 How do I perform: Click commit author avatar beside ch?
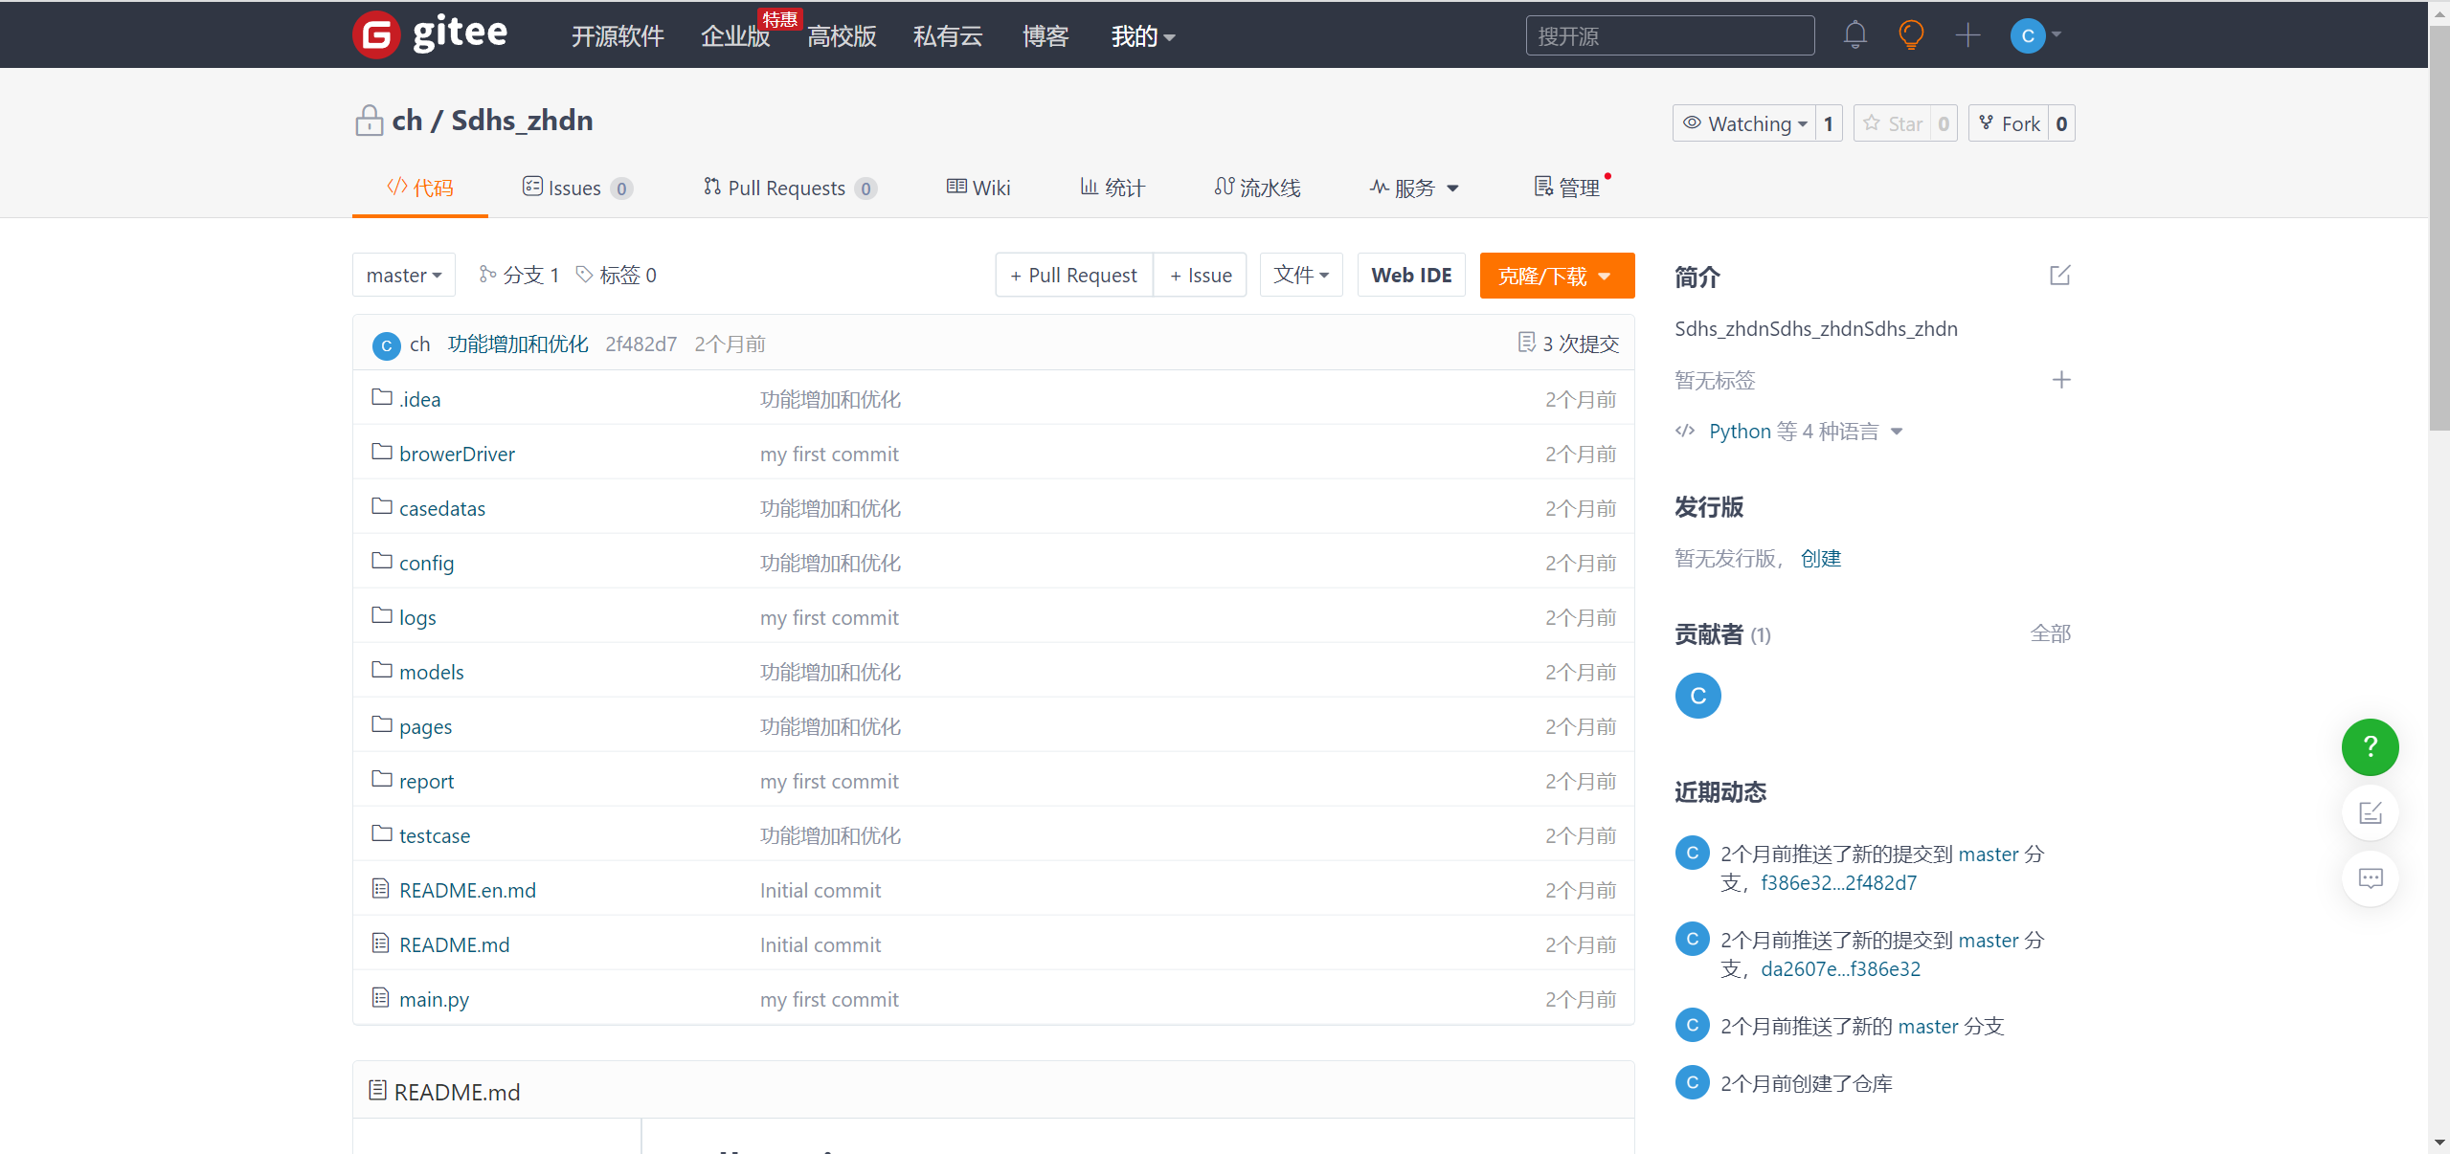(x=386, y=345)
